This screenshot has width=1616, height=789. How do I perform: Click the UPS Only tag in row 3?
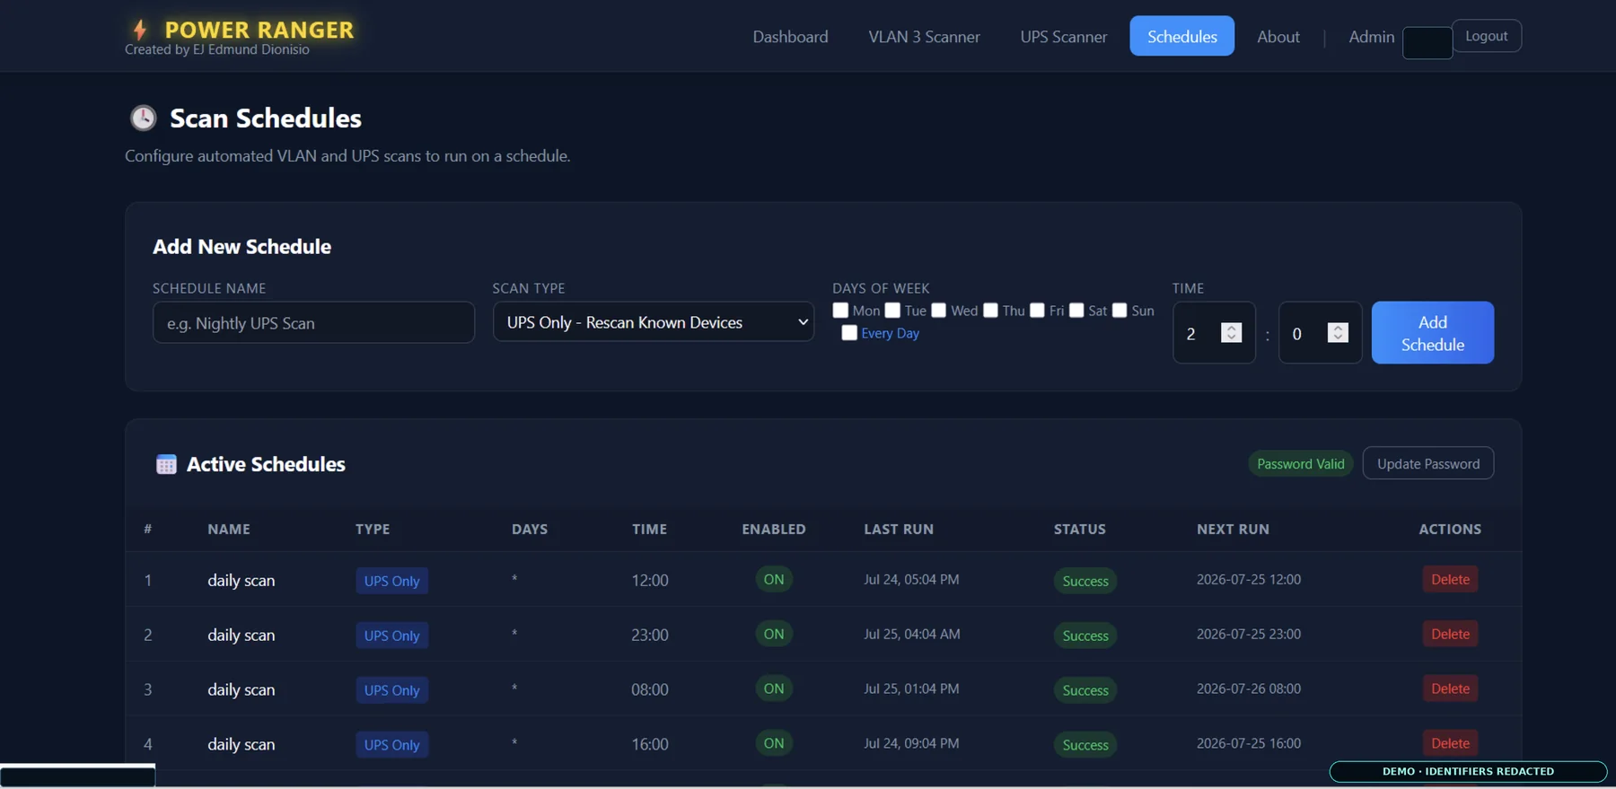coord(391,690)
